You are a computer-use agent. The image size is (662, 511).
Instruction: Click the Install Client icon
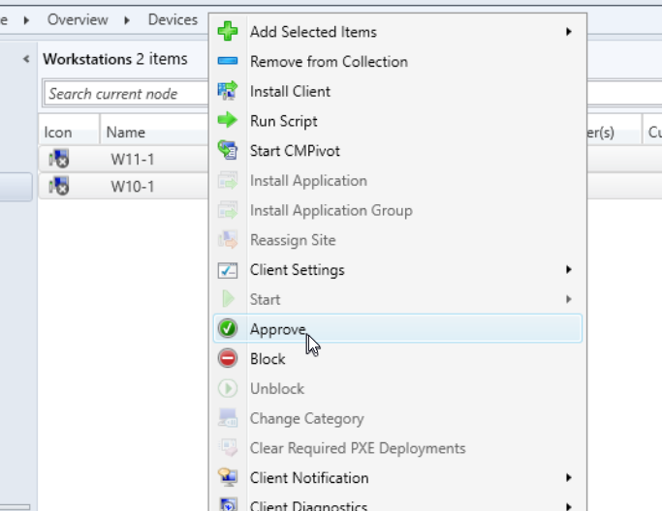tap(228, 91)
